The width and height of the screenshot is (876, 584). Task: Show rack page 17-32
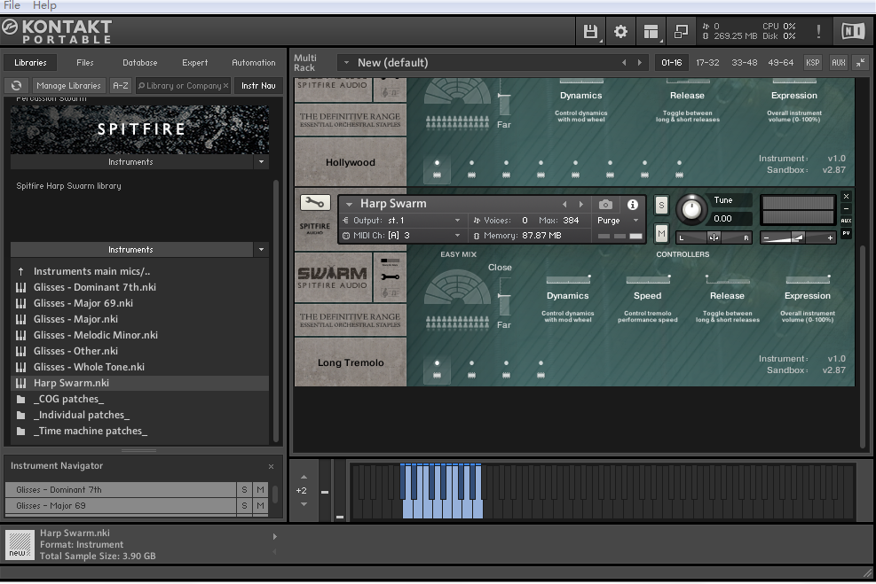(x=707, y=62)
